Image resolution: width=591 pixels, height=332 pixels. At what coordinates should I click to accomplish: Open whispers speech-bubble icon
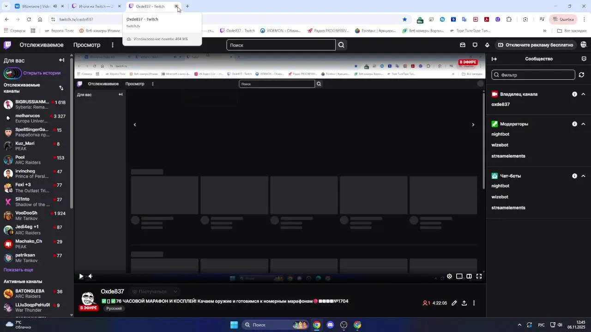(x=475, y=45)
